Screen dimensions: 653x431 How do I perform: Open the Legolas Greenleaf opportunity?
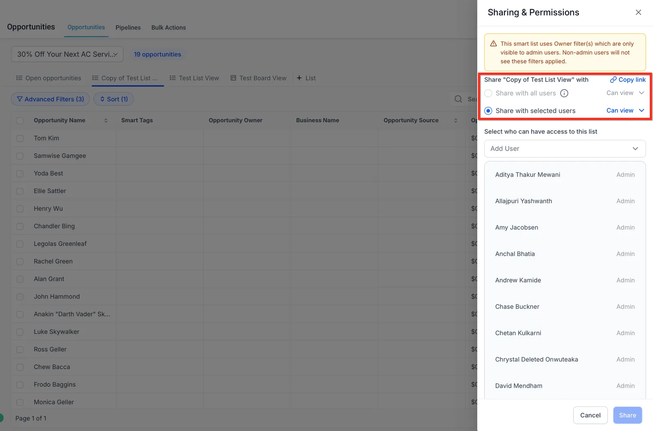[x=60, y=244]
